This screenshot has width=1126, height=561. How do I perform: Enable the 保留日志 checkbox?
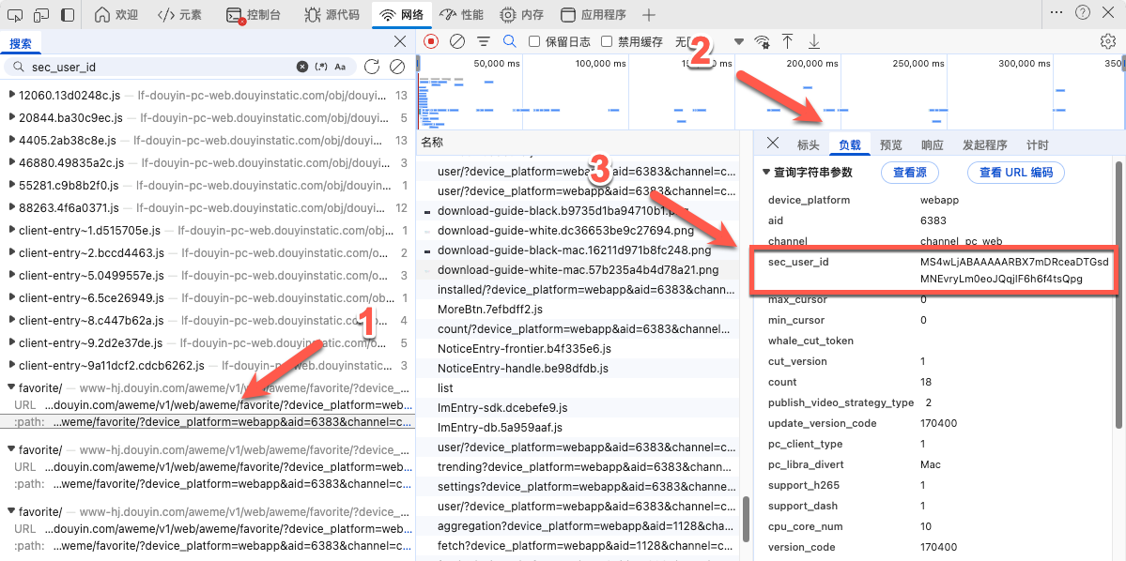point(534,40)
